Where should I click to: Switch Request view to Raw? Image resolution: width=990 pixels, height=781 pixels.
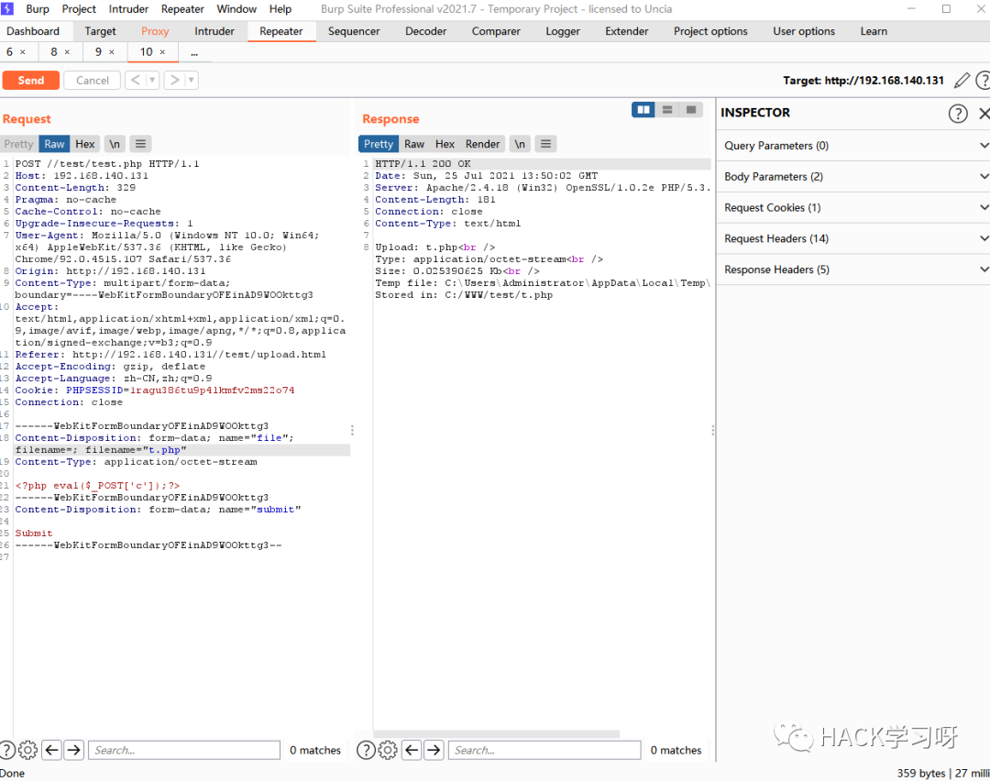coord(54,144)
